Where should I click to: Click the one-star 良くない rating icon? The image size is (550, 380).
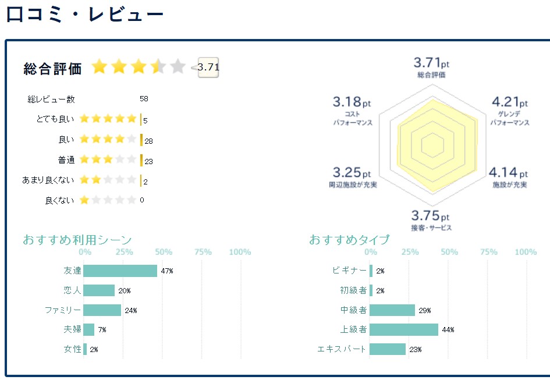[x=108, y=200]
